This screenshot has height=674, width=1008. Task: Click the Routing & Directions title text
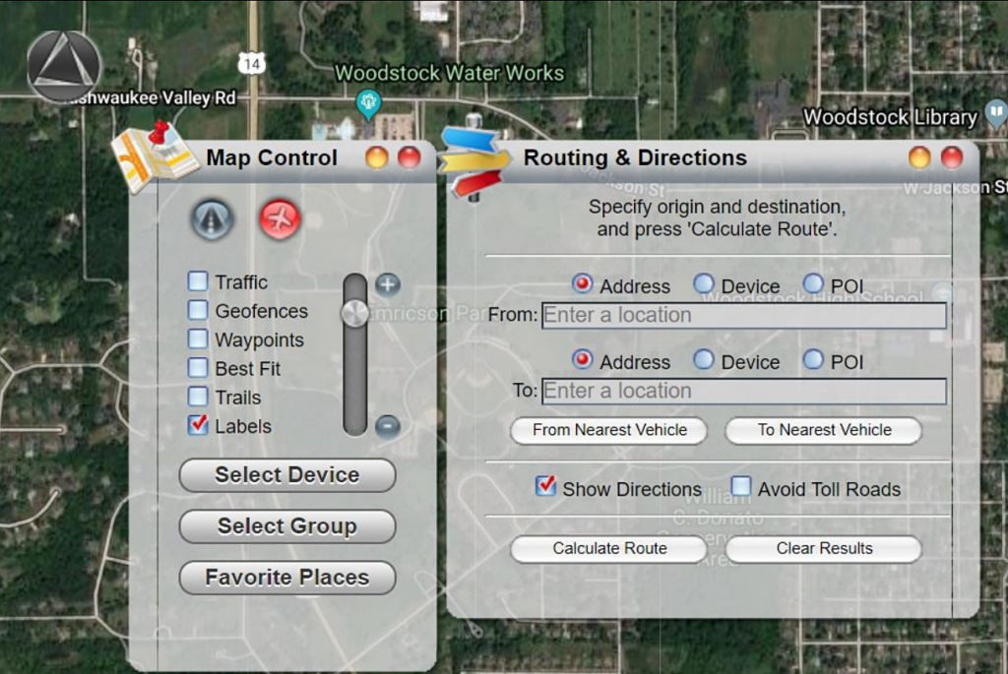[x=635, y=157]
